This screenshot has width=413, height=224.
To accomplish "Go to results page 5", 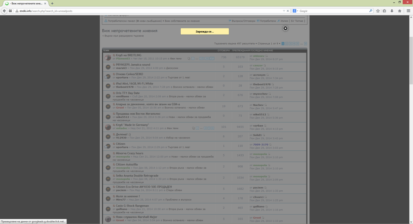I will coord(297,44).
